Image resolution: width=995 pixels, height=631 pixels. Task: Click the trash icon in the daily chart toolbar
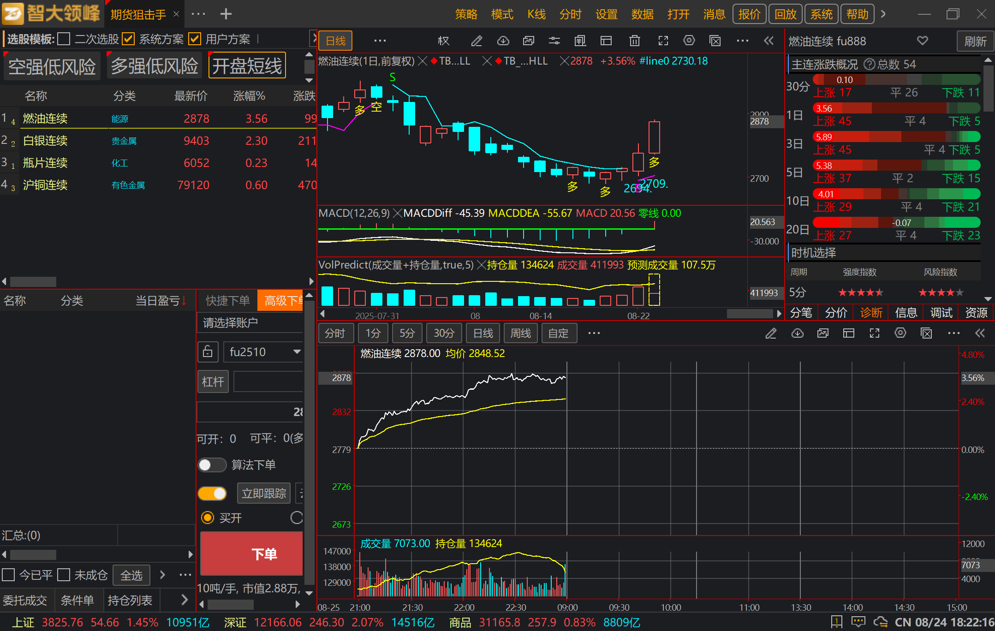pyautogui.click(x=635, y=41)
